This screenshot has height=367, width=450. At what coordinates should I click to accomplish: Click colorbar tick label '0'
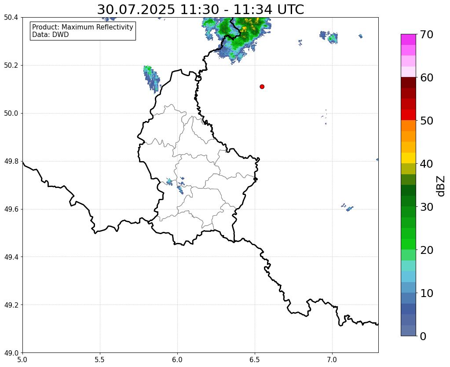pos(423,336)
